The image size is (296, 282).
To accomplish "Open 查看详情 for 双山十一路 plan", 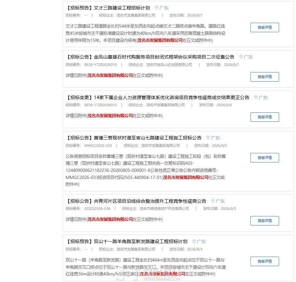I will click(x=264, y=262).
